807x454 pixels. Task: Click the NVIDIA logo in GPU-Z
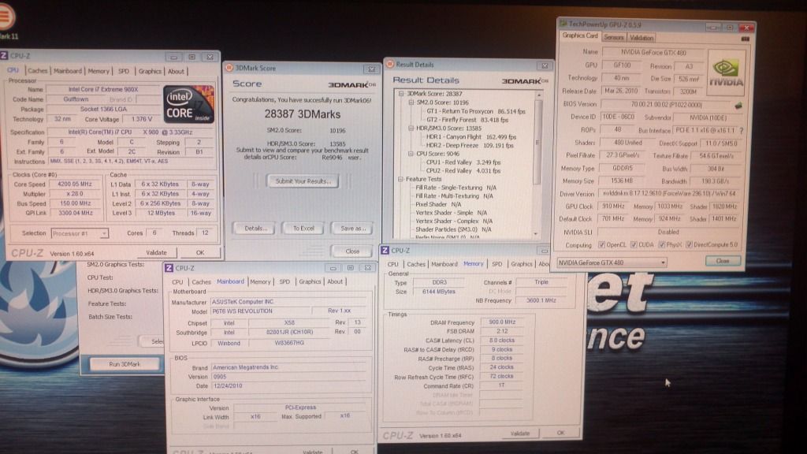pos(726,73)
